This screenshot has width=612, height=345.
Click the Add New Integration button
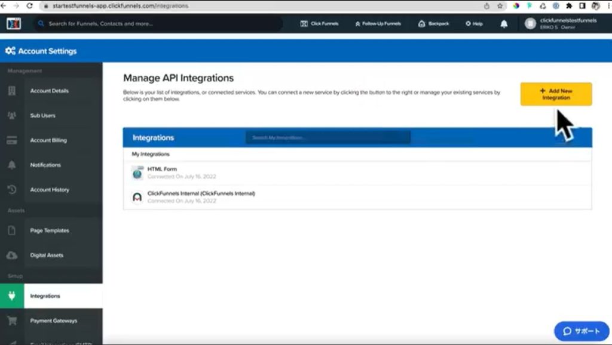[x=556, y=94]
